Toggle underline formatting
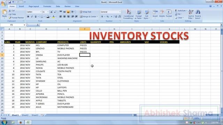This screenshot has height=125, width=223. (x=36, y=17)
